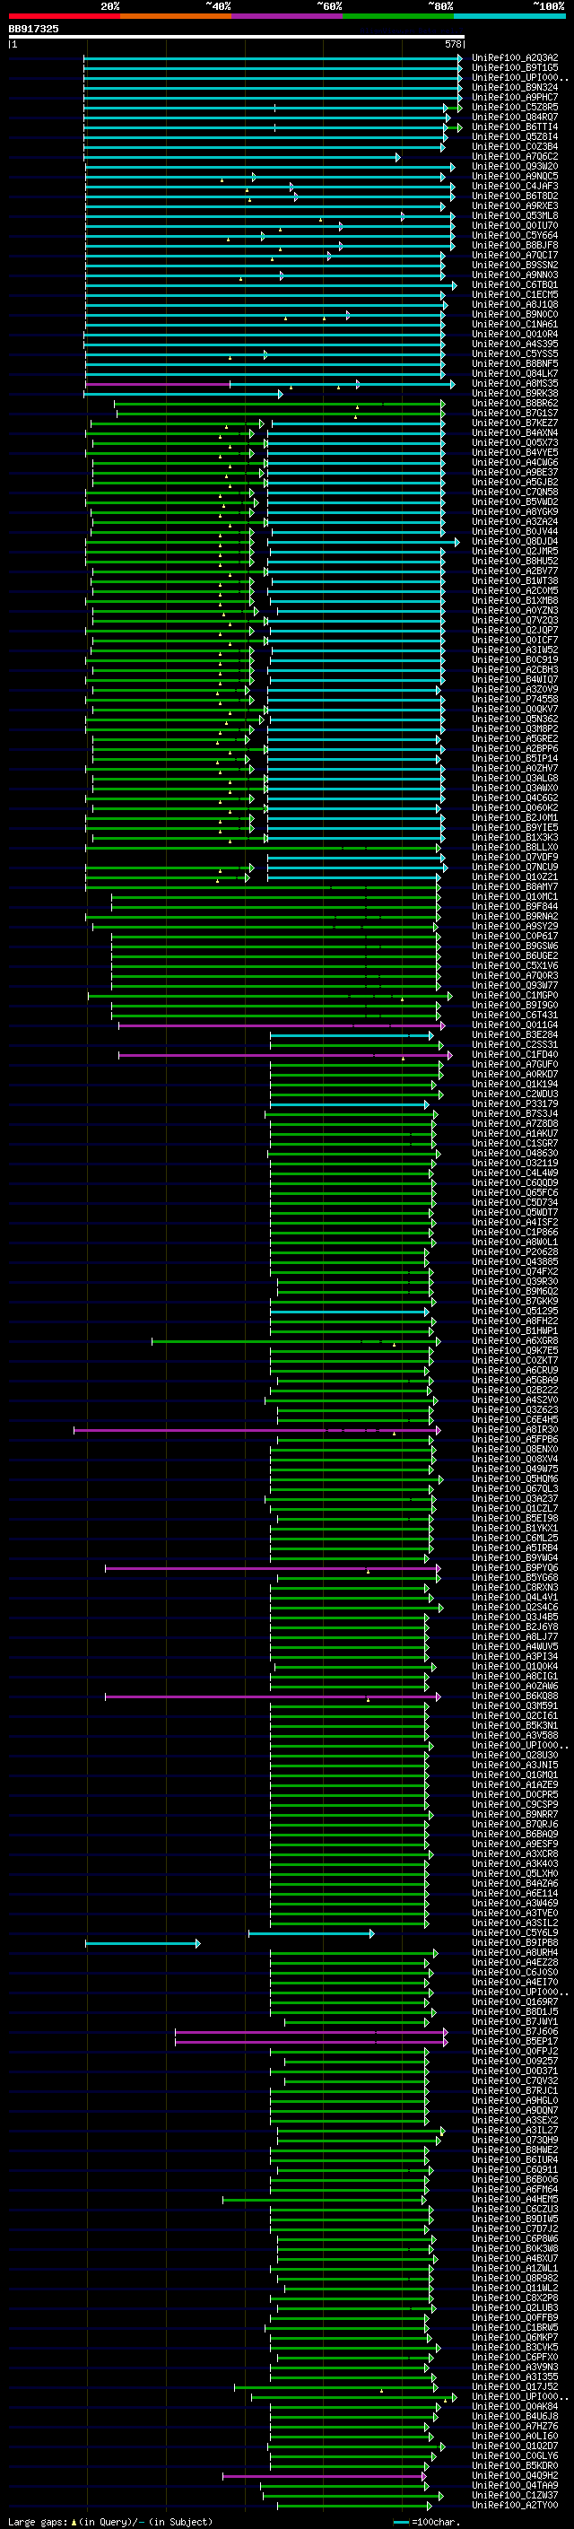Choose the UniRef100_B8BJF8 entry
Viewport: 574px width, 2529px height.
515,246
